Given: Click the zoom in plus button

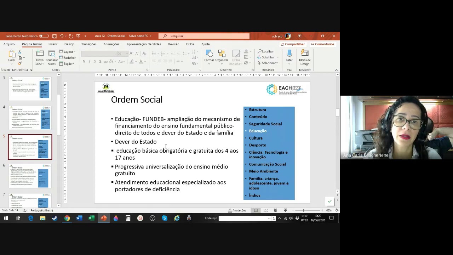Looking at the screenshot, I should (x=322, y=210).
